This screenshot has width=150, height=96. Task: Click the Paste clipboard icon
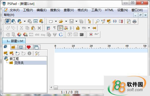point(33,28)
